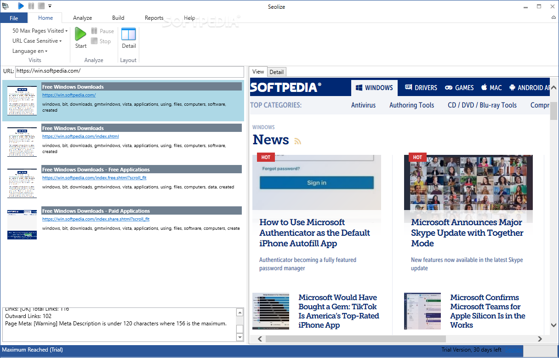
Task: Switch to the Build ribbon tab
Action: coord(118,18)
